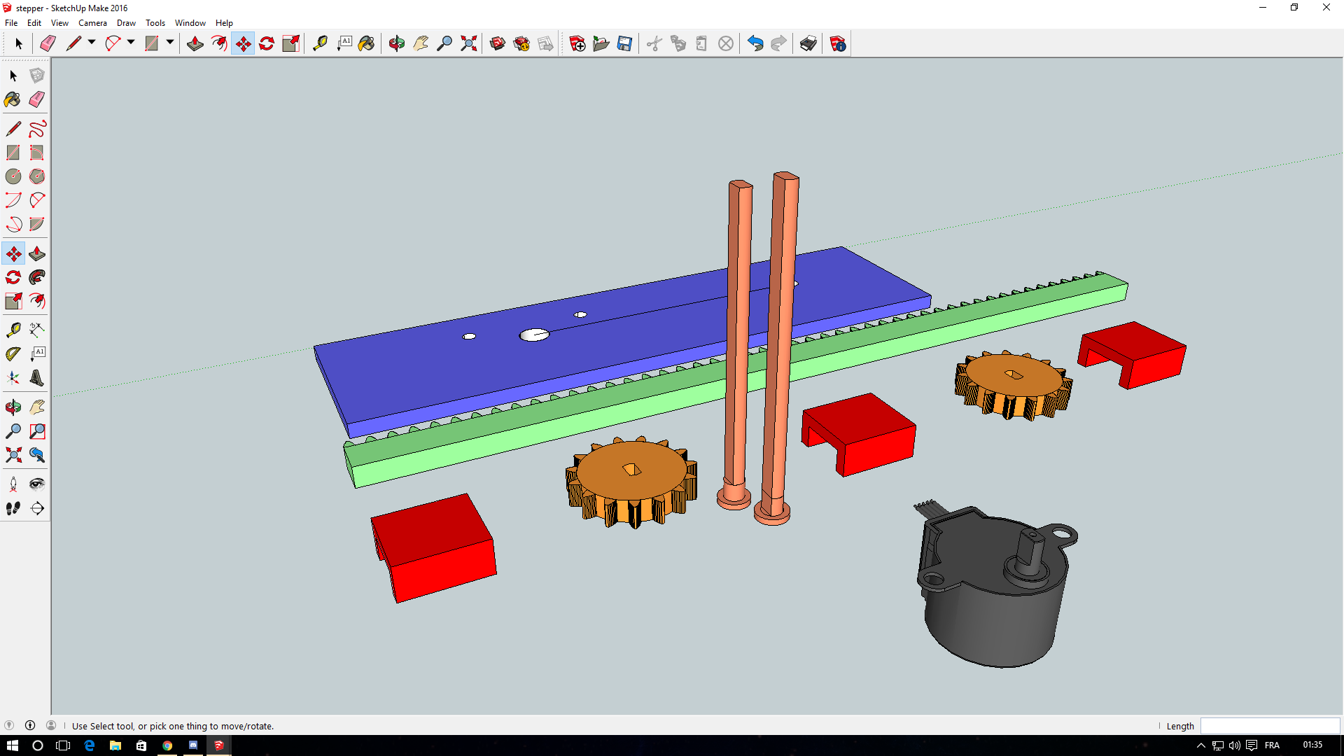This screenshot has height=756, width=1344.
Task: Expand the Arc tool dropdown arrow
Action: pos(131,43)
